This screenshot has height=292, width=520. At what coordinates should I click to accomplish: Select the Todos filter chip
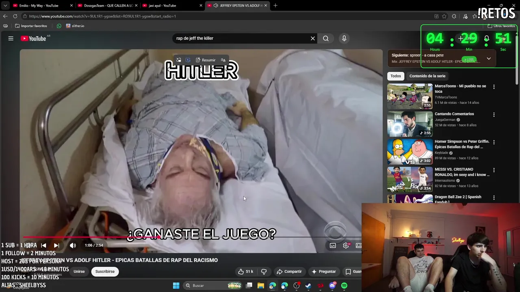coord(396,76)
